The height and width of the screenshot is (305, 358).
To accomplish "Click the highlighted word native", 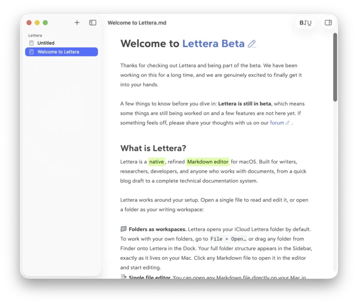I will tap(156, 162).
